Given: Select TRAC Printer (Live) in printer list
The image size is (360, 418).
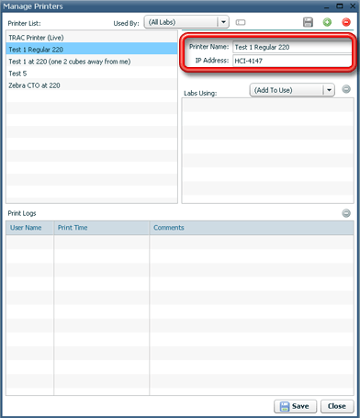Looking at the screenshot, I should 92,38.
